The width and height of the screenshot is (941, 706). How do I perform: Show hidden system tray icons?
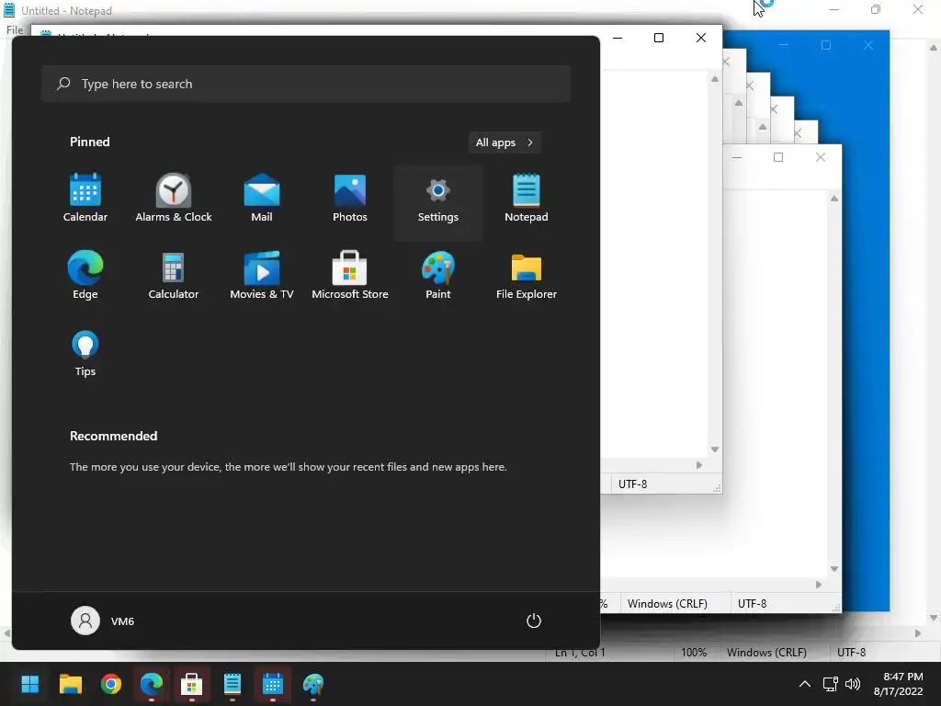(x=805, y=684)
